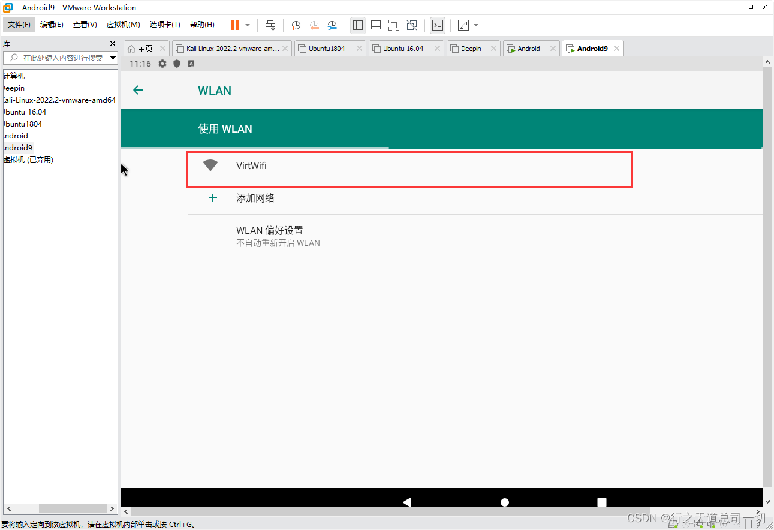Tap the Android recents navigation button
The height and width of the screenshot is (530, 774).
click(602, 502)
